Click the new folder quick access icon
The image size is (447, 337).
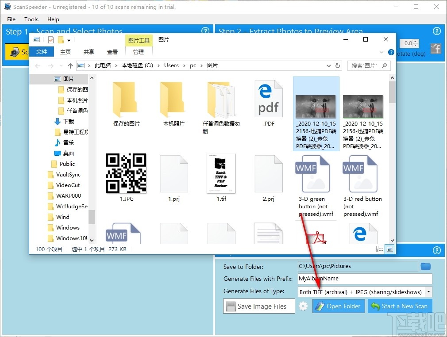point(61,40)
